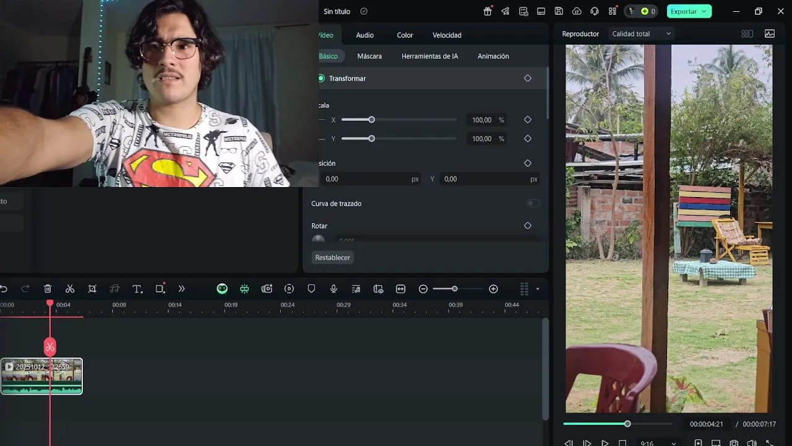This screenshot has width=792, height=446.
Task: Add keyframe for Transformar section
Action: [528, 79]
